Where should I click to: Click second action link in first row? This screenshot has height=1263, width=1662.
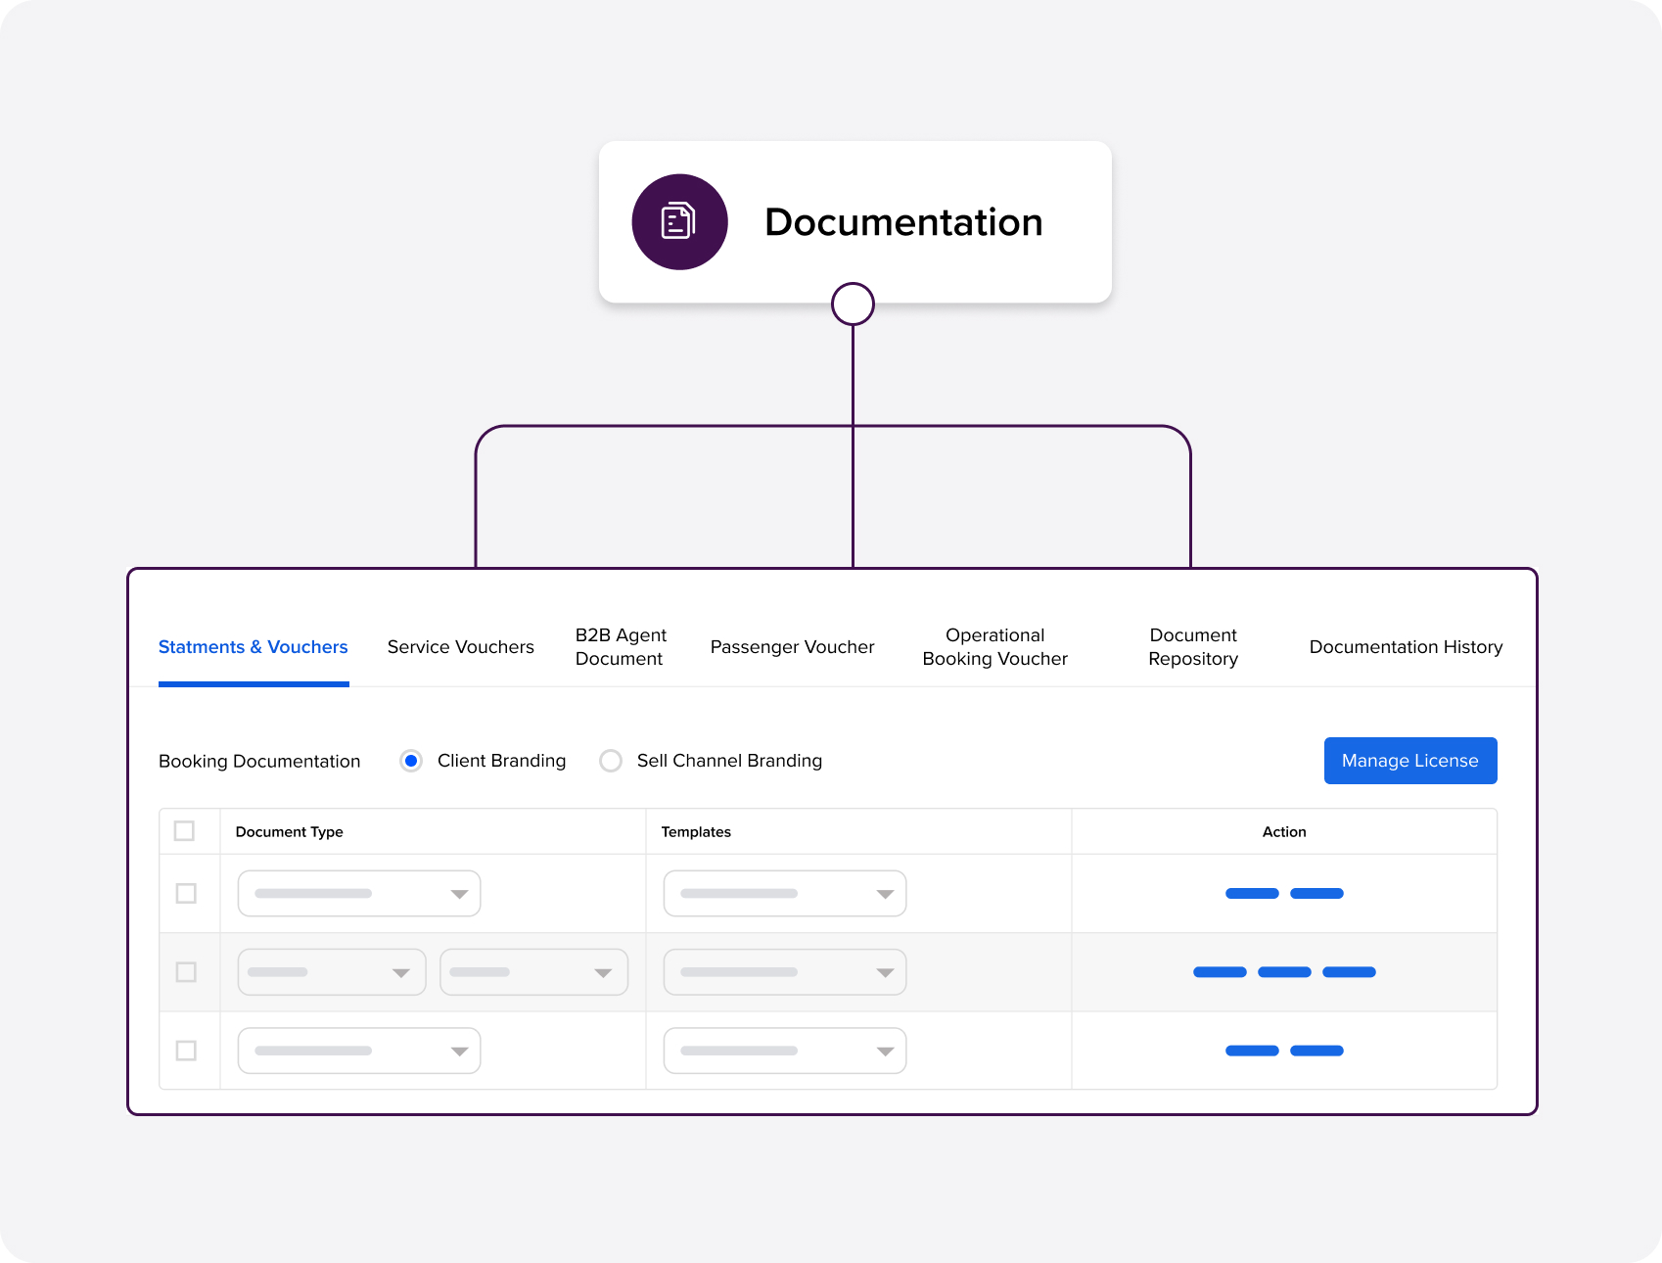[1316, 893]
